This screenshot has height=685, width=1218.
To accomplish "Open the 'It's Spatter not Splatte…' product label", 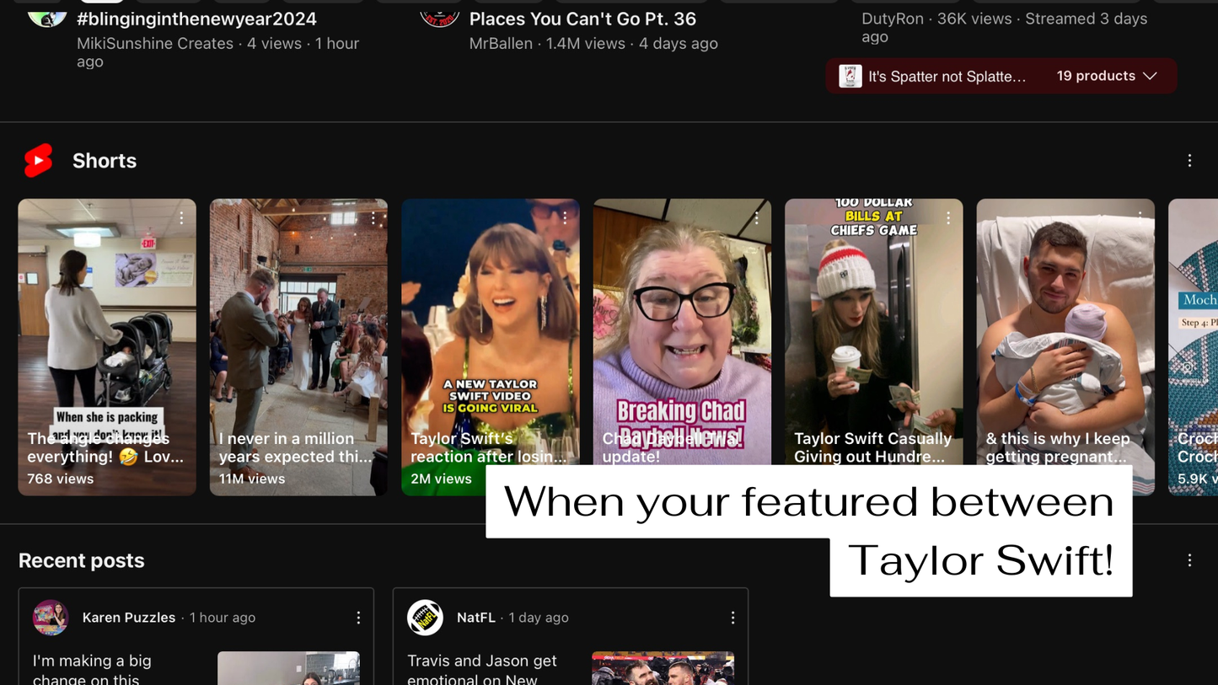I will click(947, 76).
